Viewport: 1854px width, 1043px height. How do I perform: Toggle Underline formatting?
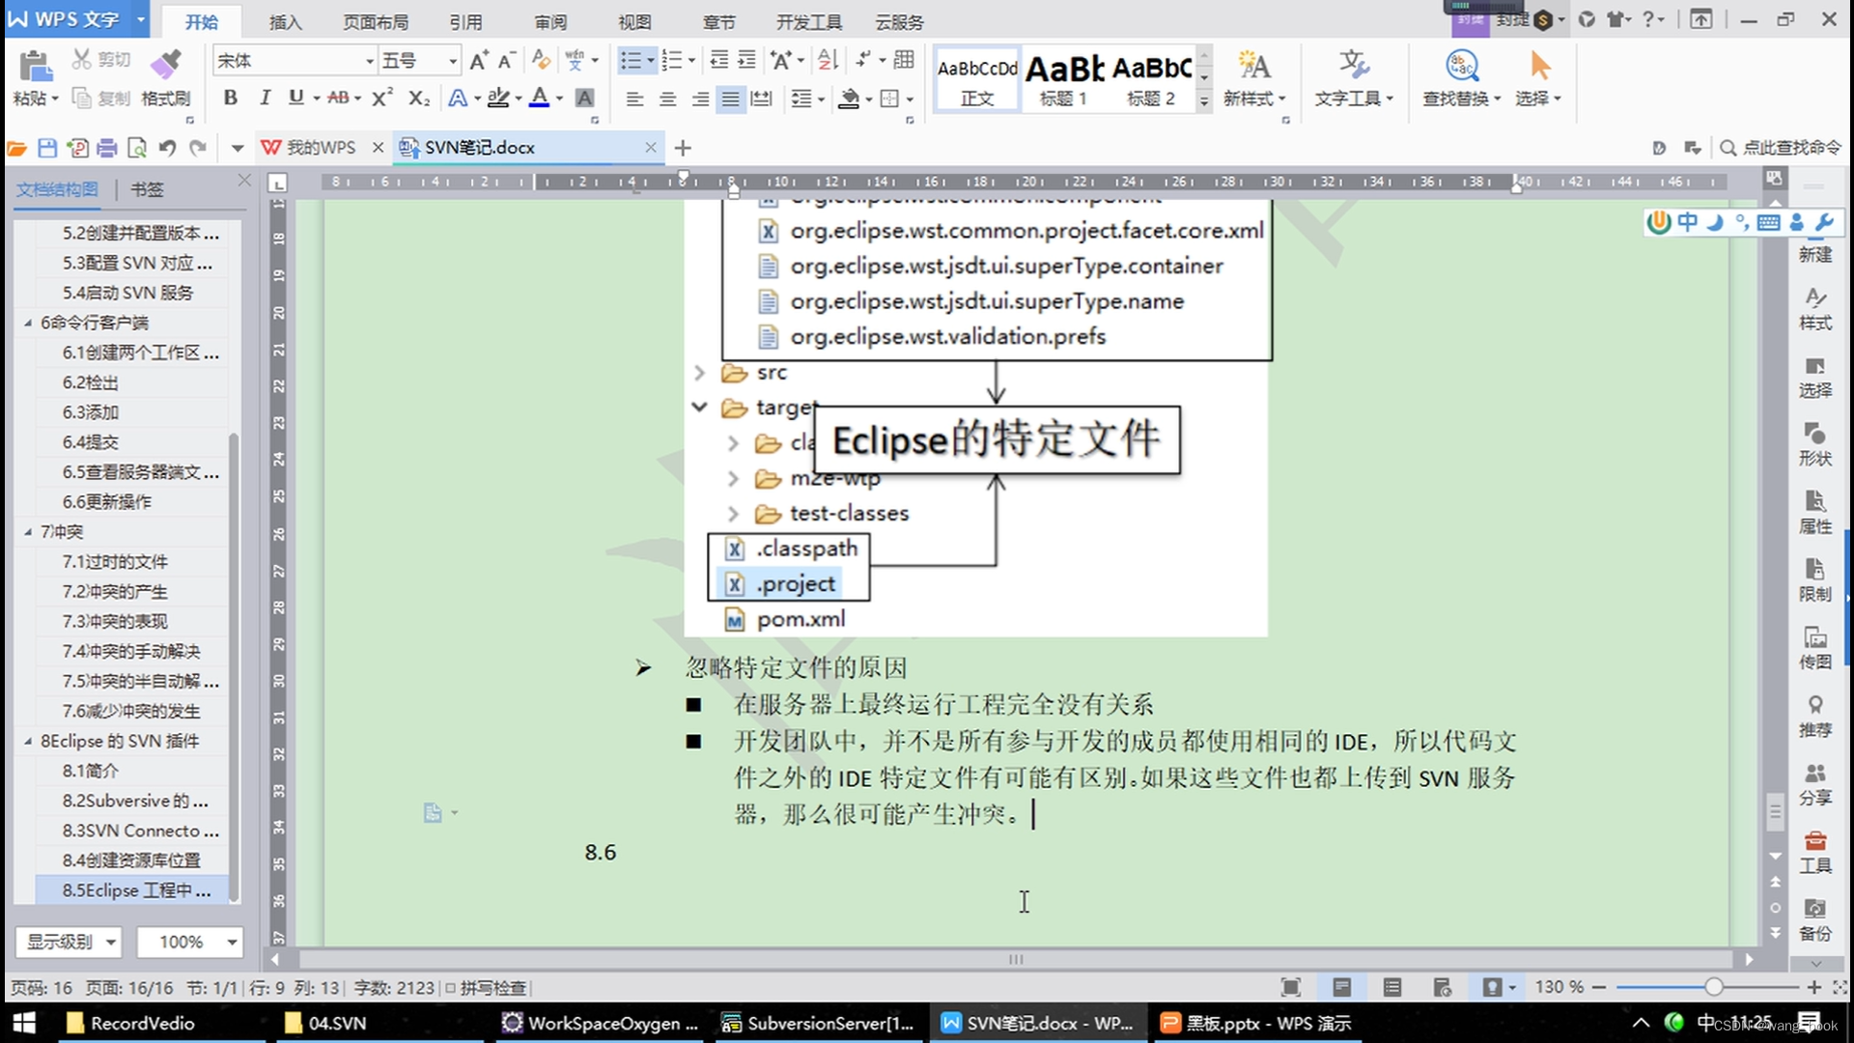pos(296,98)
